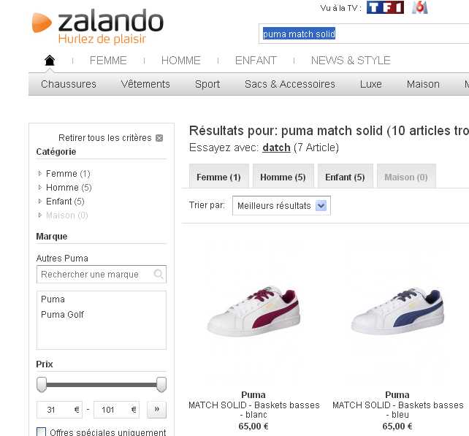The height and width of the screenshot is (436, 469).
Task: Apply price range with the arrow button
Action: tap(156, 410)
